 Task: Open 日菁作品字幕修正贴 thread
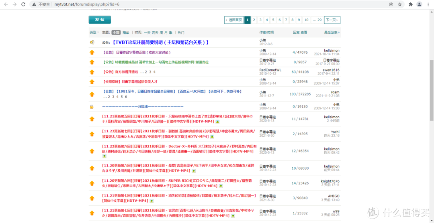click(143, 52)
